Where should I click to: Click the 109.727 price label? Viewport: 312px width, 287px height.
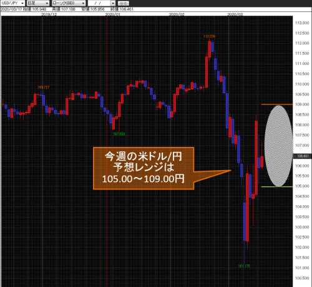(44, 87)
